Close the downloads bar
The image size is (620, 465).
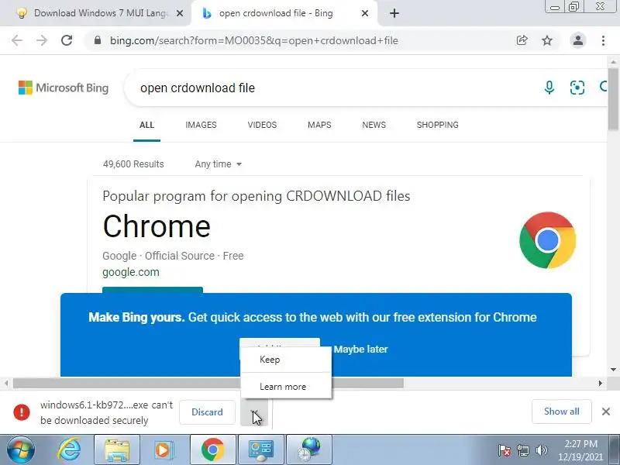coord(606,412)
